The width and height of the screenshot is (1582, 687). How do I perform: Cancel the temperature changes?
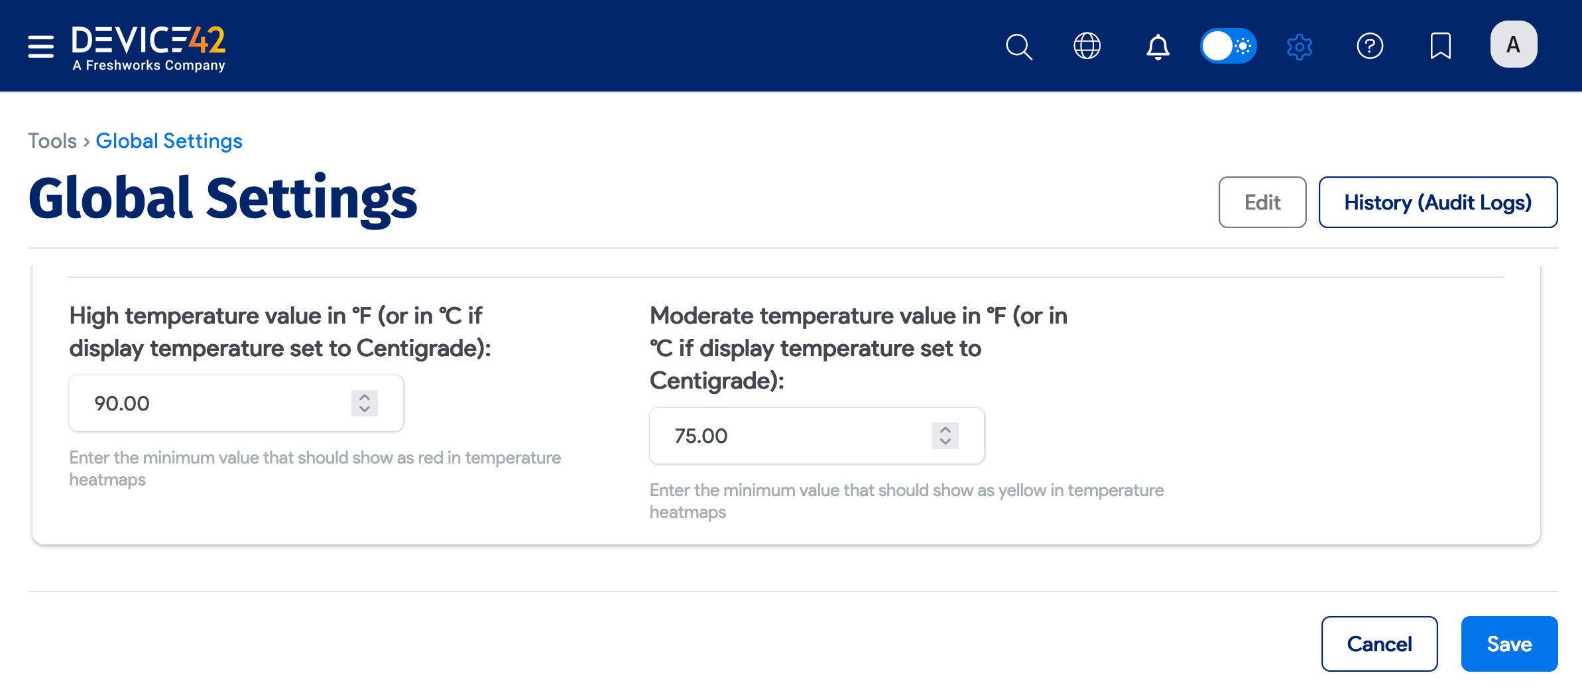tap(1379, 643)
